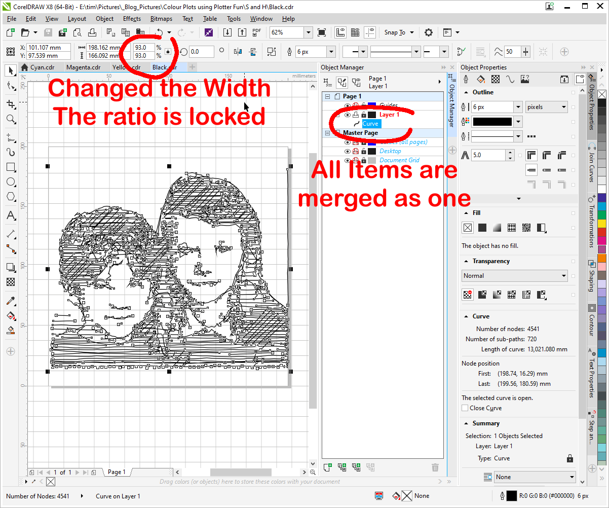Viewport: 609px width, 508px height.
Task: Open the Publish to PDF icon
Action: pyautogui.click(x=257, y=32)
